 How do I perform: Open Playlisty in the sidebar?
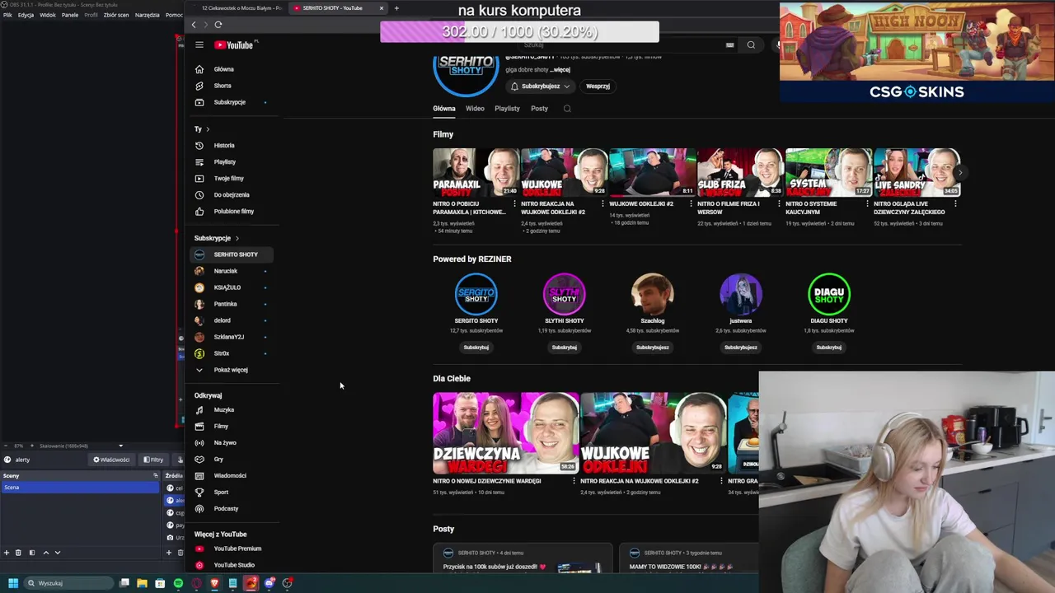coord(224,162)
